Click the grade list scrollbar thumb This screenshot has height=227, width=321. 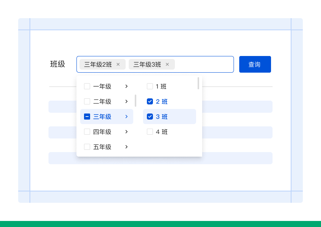click(135, 101)
